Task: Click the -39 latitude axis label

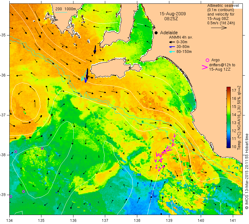Action: (x=3, y=194)
